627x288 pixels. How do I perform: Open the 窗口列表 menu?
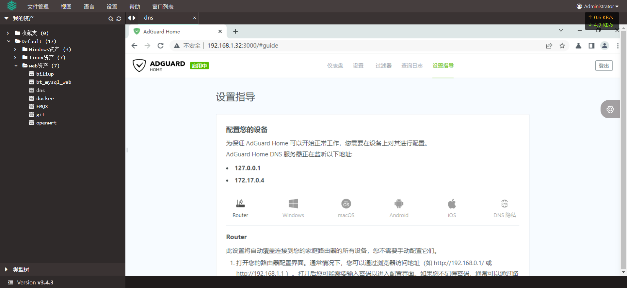point(163,7)
